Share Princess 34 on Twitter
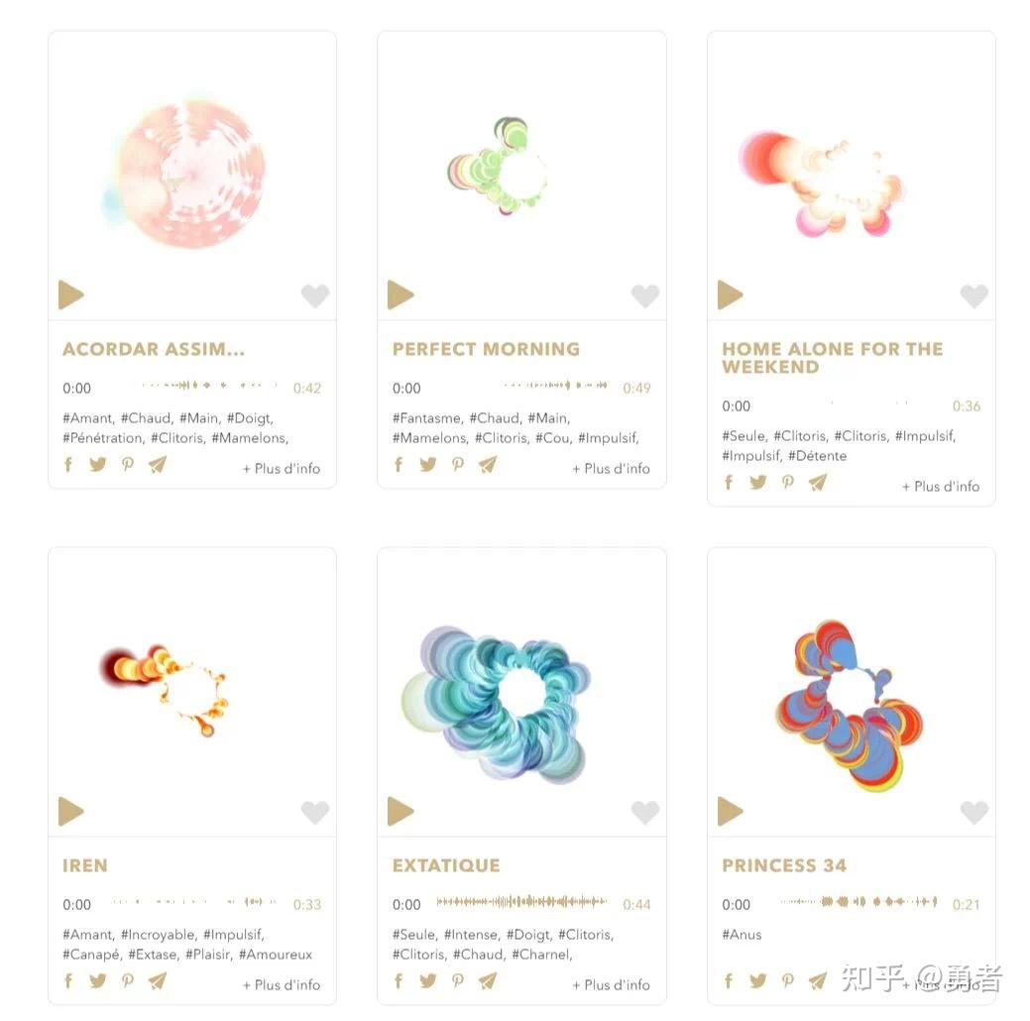 pos(758,981)
